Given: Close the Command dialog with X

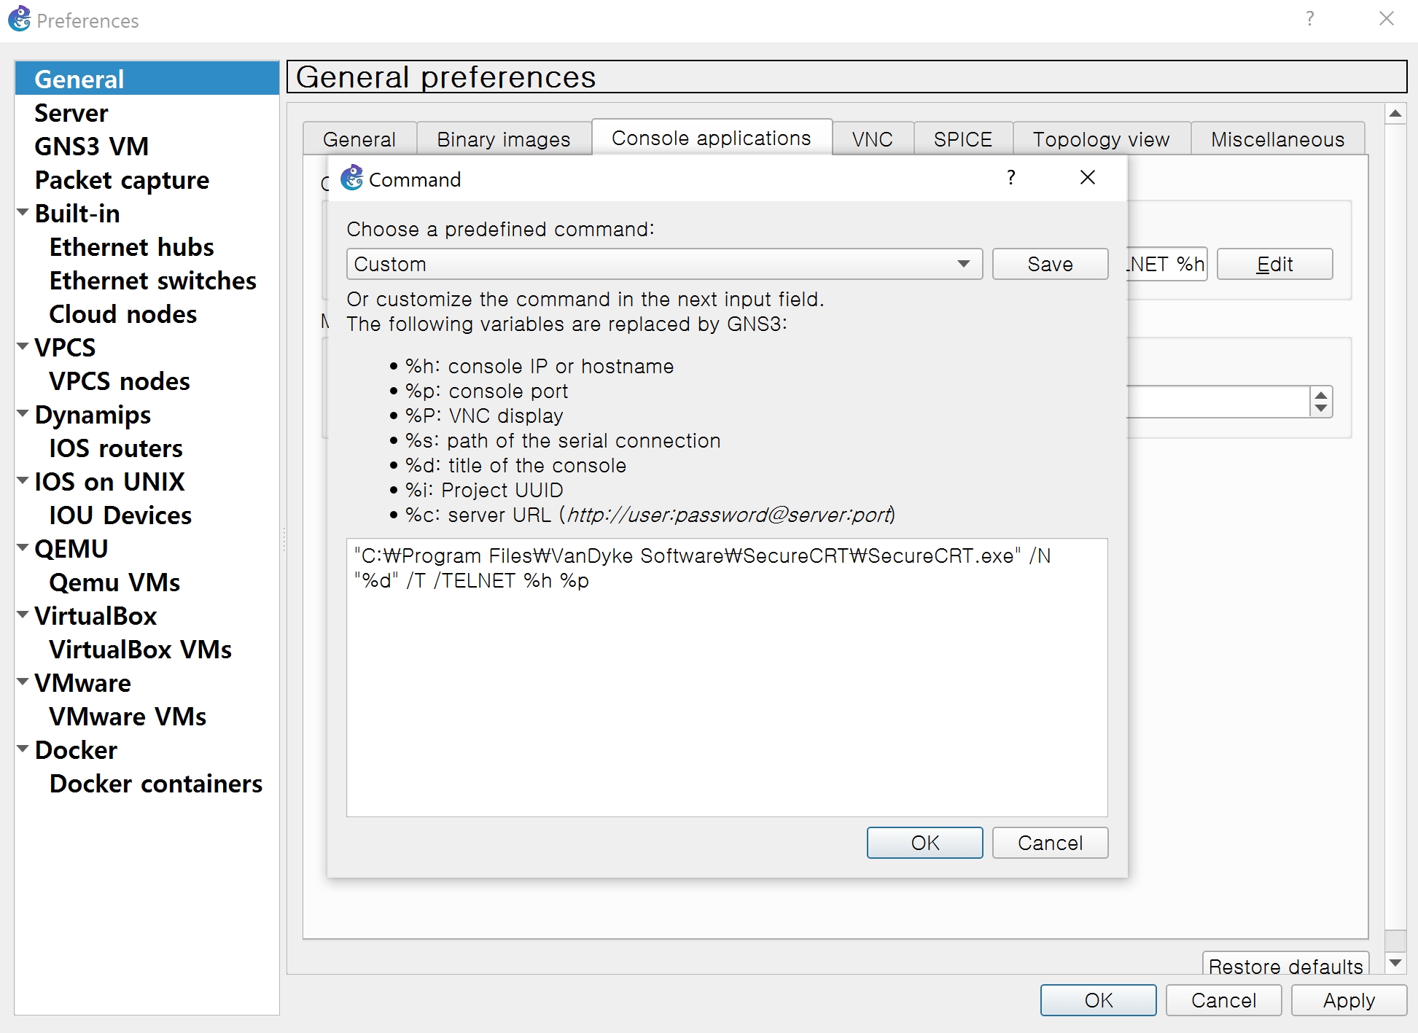Looking at the screenshot, I should pos(1087,178).
